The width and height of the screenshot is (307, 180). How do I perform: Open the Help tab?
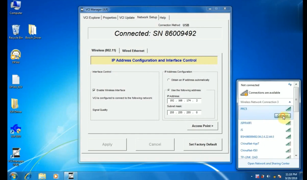tap(163, 18)
